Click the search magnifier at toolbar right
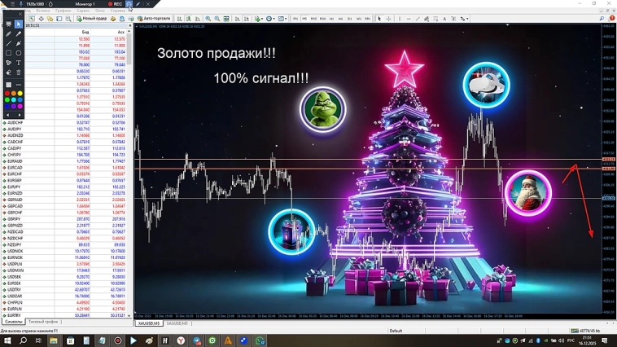The height and width of the screenshot is (347, 617). pyautogui.click(x=602, y=19)
